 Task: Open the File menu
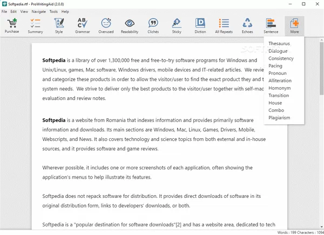(x=4, y=11)
